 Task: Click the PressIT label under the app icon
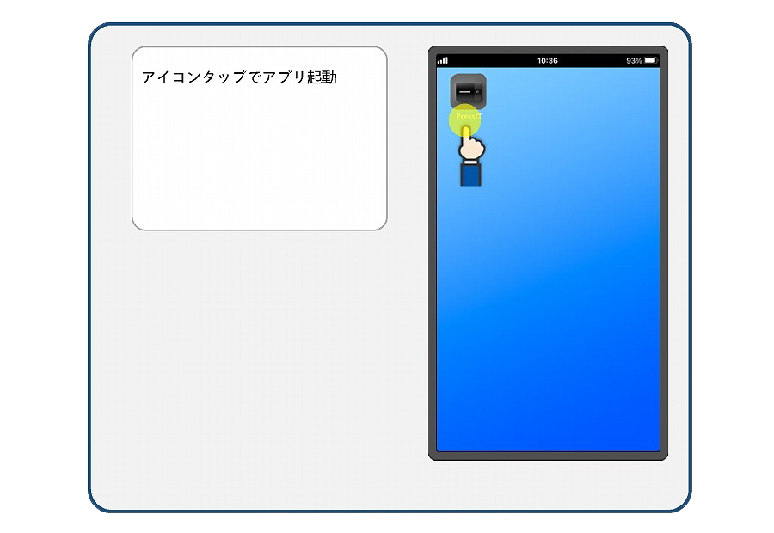tap(469, 115)
